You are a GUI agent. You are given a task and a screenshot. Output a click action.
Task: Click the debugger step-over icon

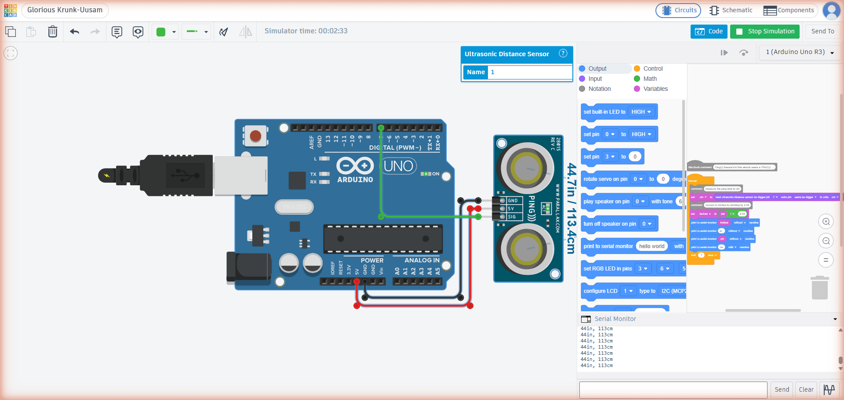point(744,53)
